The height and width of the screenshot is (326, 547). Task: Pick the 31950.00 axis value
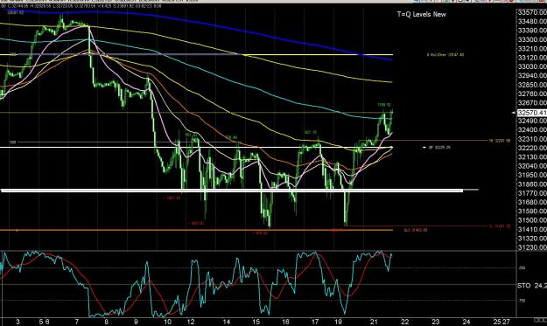[x=532, y=175]
